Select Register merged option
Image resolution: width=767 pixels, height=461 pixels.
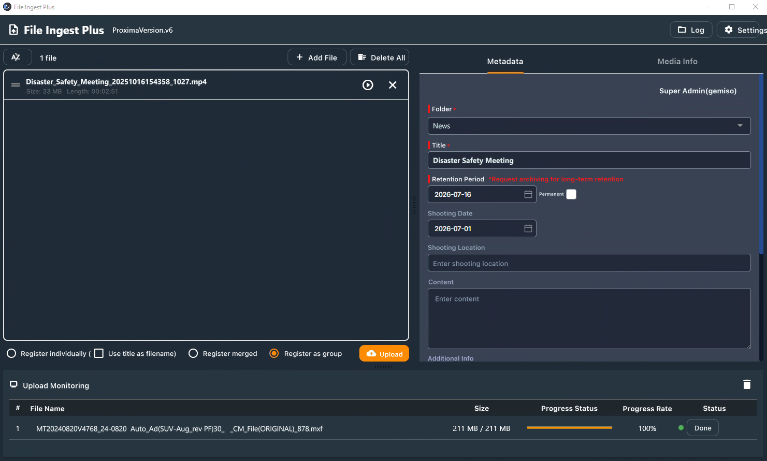[x=193, y=353]
